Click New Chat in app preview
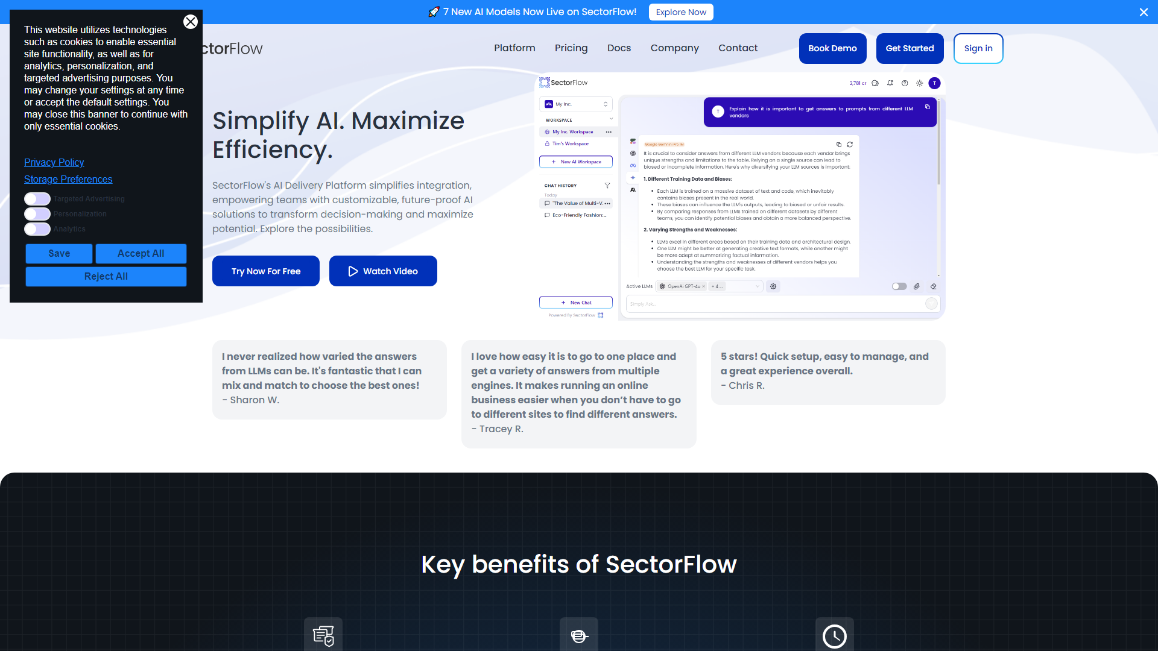 pyautogui.click(x=576, y=303)
